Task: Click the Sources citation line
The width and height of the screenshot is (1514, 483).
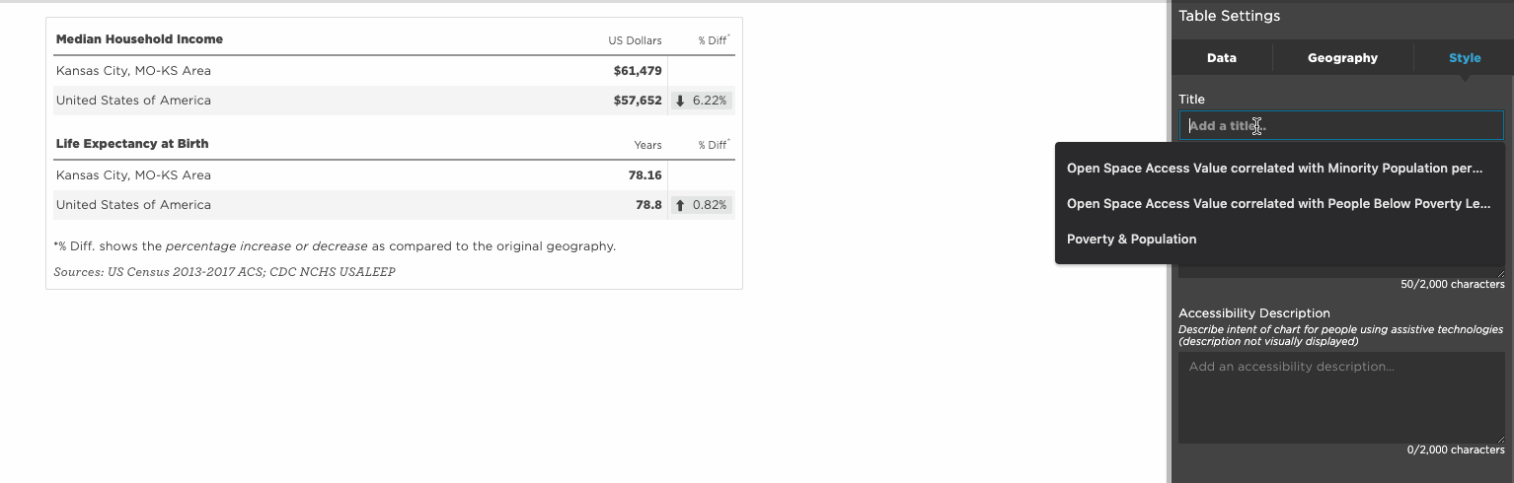Action: pyautogui.click(x=224, y=272)
